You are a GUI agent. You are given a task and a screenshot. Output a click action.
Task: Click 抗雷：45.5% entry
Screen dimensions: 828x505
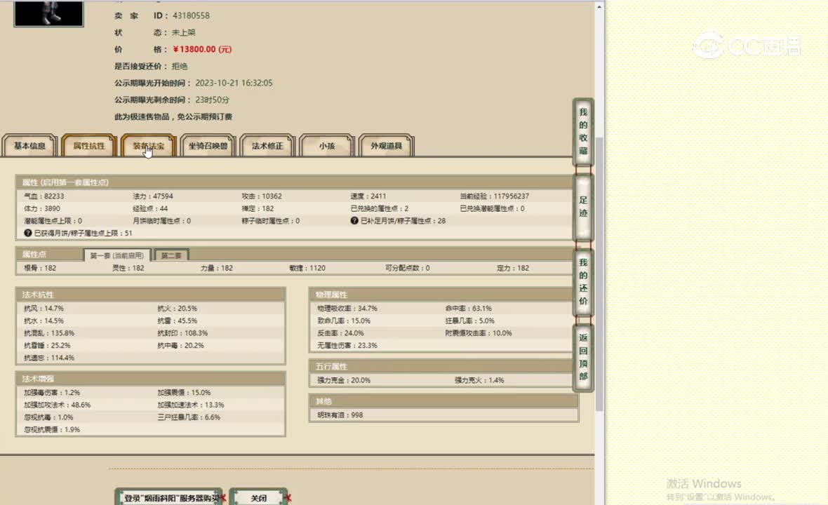click(178, 321)
